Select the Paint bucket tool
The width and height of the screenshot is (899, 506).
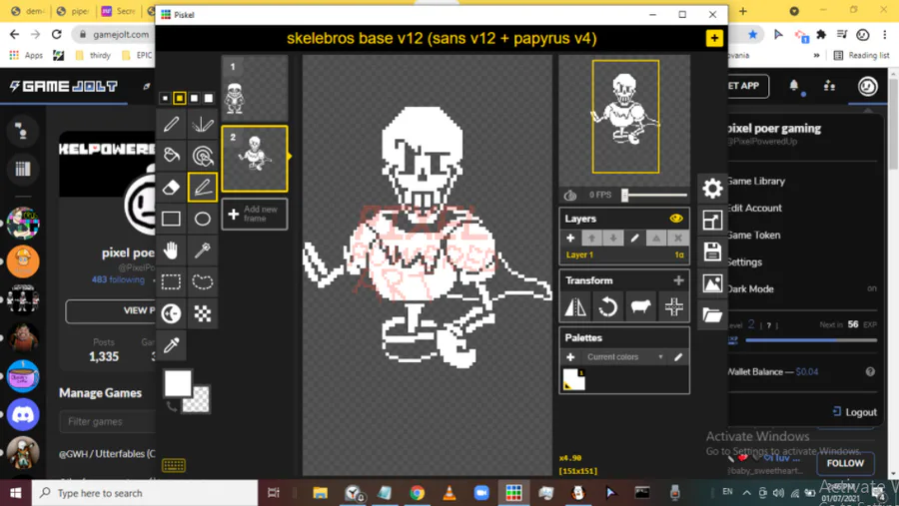click(171, 156)
